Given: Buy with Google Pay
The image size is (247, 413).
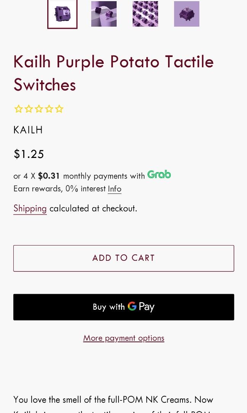Looking at the screenshot, I should 124,307.
